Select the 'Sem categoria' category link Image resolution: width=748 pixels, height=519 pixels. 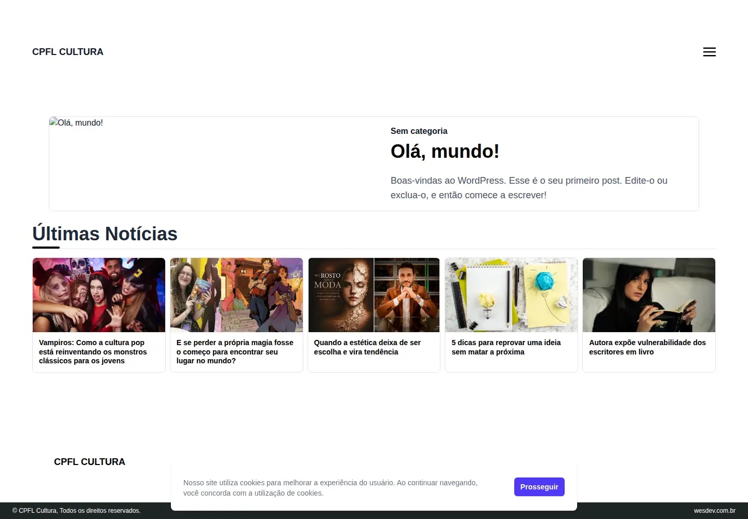[x=419, y=131]
